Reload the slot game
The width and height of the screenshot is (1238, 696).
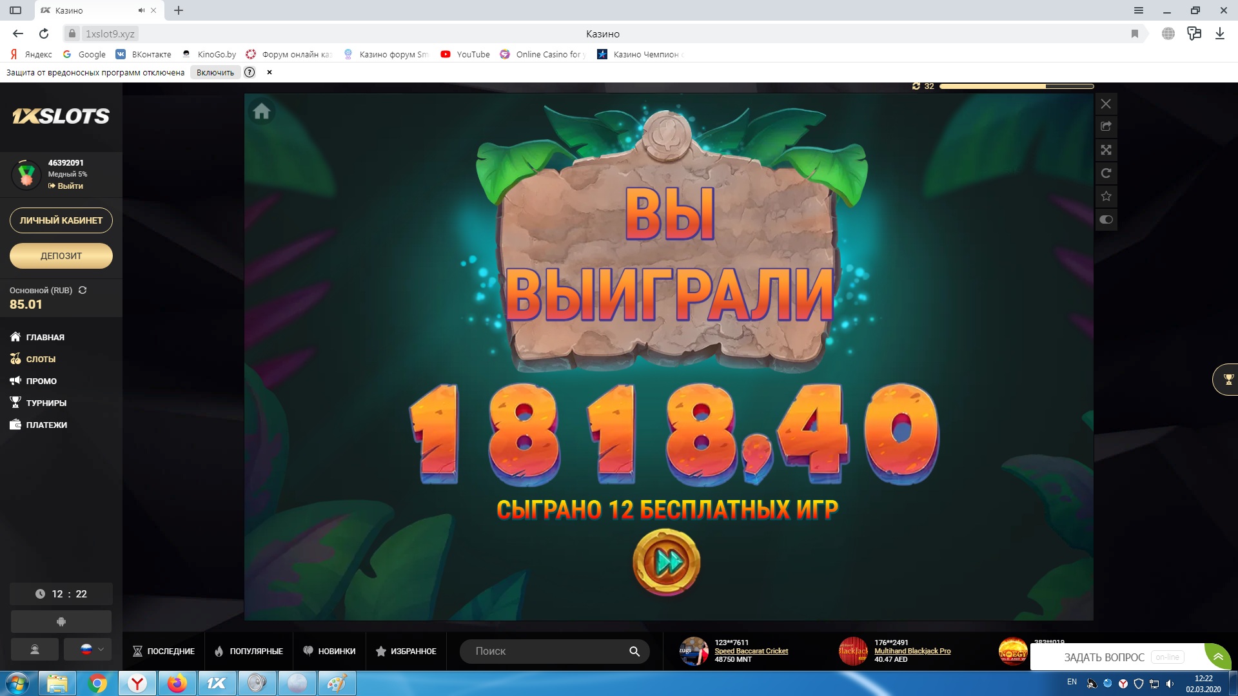[x=1106, y=173]
